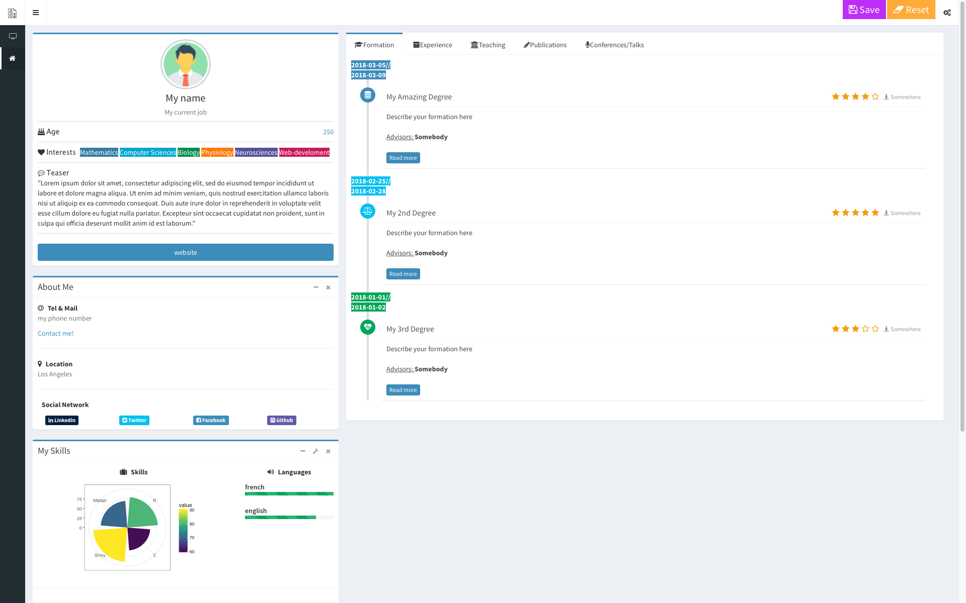Image resolution: width=966 pixels, height=603 pixels.
Task: Click the Biology interest tag
Action: click(189, 152)
